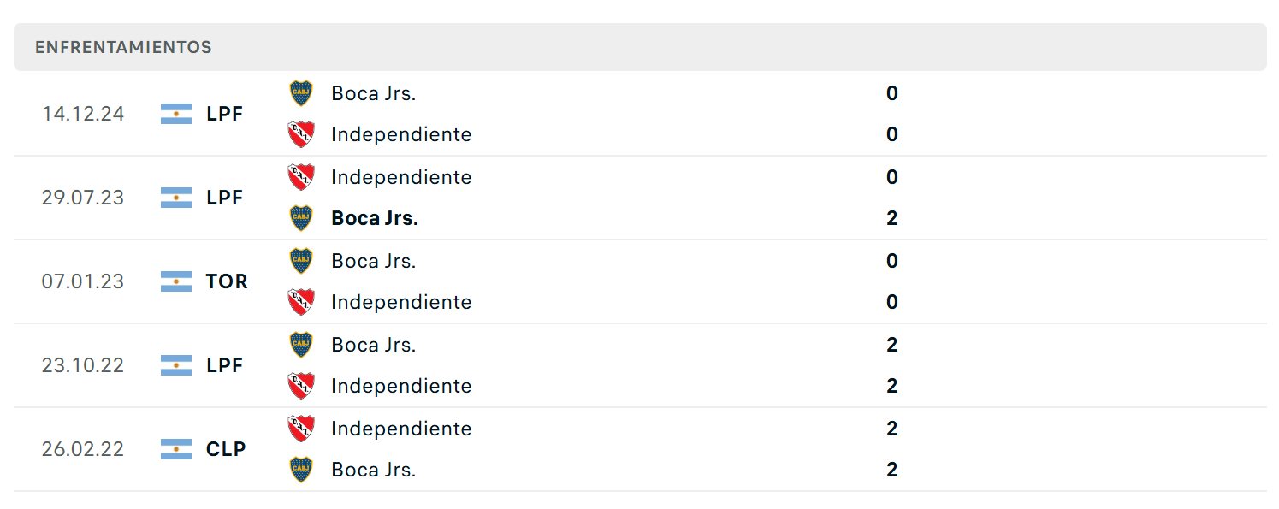Open the match dated 26.02.22

640,449
